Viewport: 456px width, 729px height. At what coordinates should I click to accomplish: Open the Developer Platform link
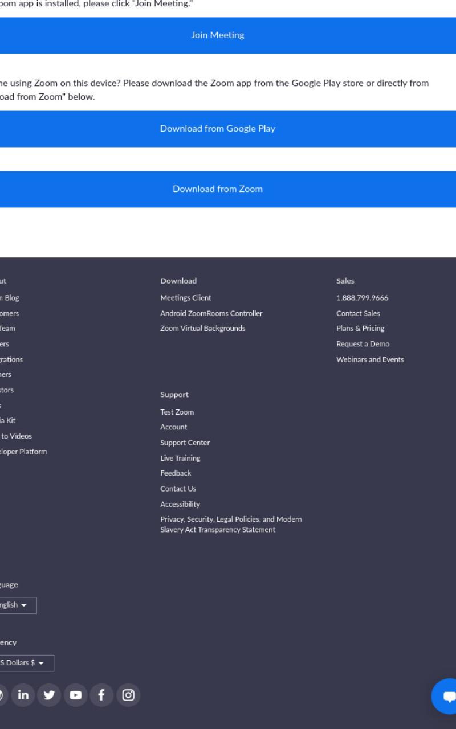point(23,452)
